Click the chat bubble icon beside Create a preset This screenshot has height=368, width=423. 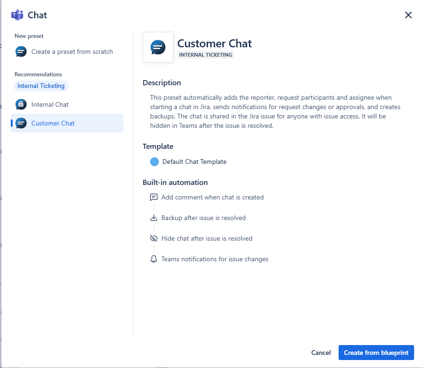(21, 52)
